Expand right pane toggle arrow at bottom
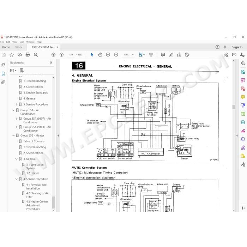 tap(243, 208)
